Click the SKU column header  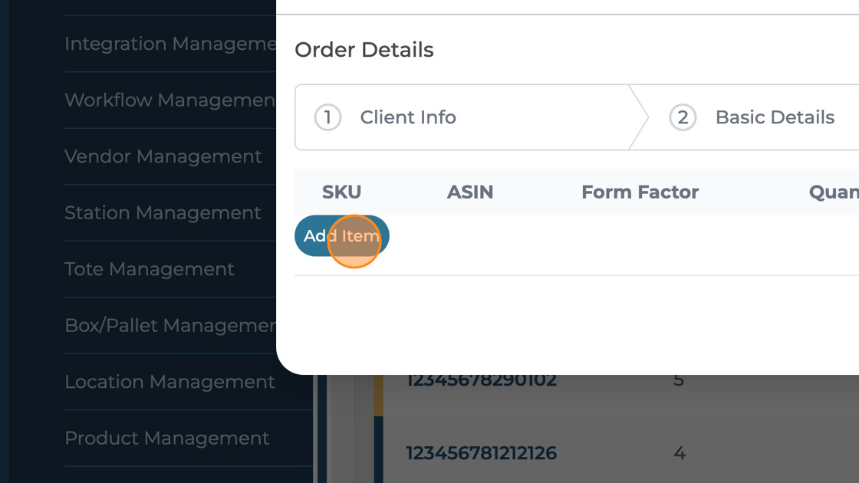tap(341, 192)
